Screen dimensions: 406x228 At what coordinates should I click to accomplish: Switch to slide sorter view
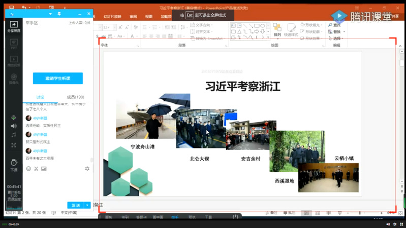point(318,213)
